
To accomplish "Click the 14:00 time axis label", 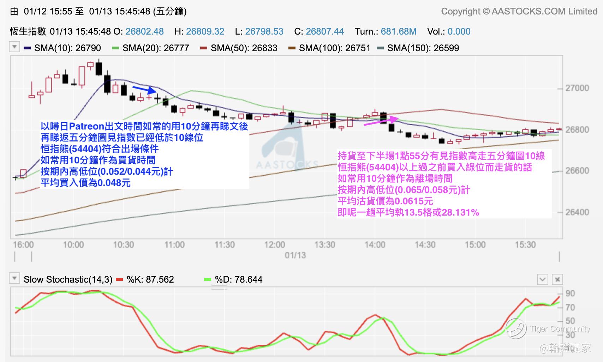I will [375, 245].
